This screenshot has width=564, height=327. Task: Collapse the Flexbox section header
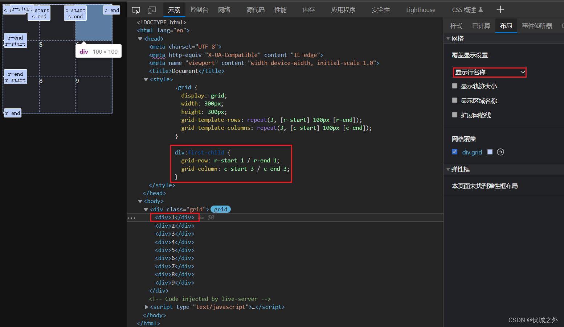pyautogui.click(x=504, y=169)
